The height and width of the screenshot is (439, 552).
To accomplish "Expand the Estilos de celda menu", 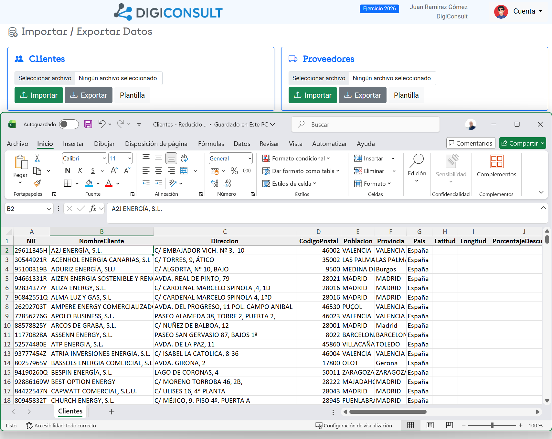I will tap(289, 183).
